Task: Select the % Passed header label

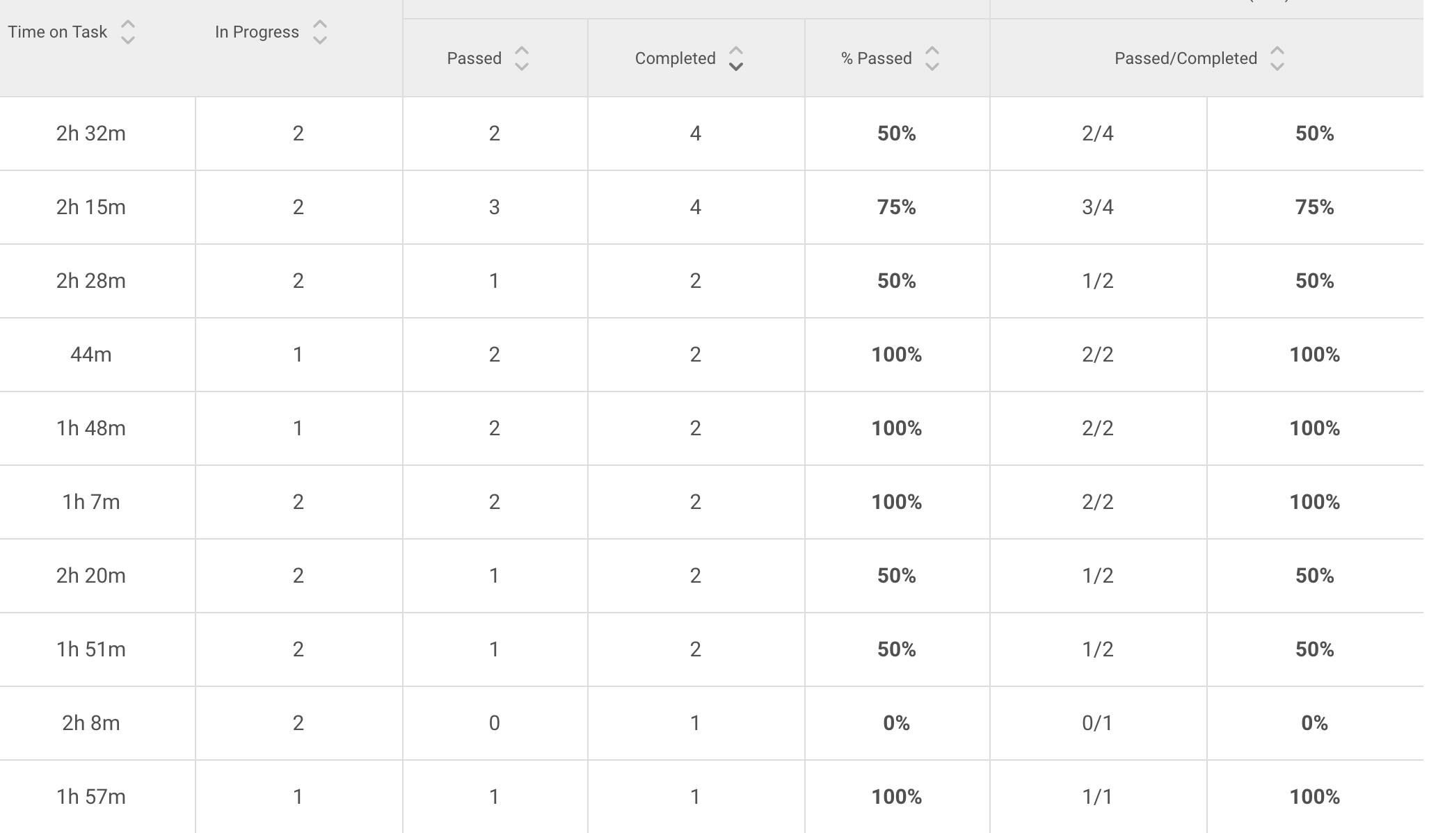Action: [x=876, y=58]
